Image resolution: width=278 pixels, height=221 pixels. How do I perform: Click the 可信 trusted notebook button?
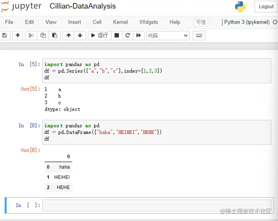[201, 22]
